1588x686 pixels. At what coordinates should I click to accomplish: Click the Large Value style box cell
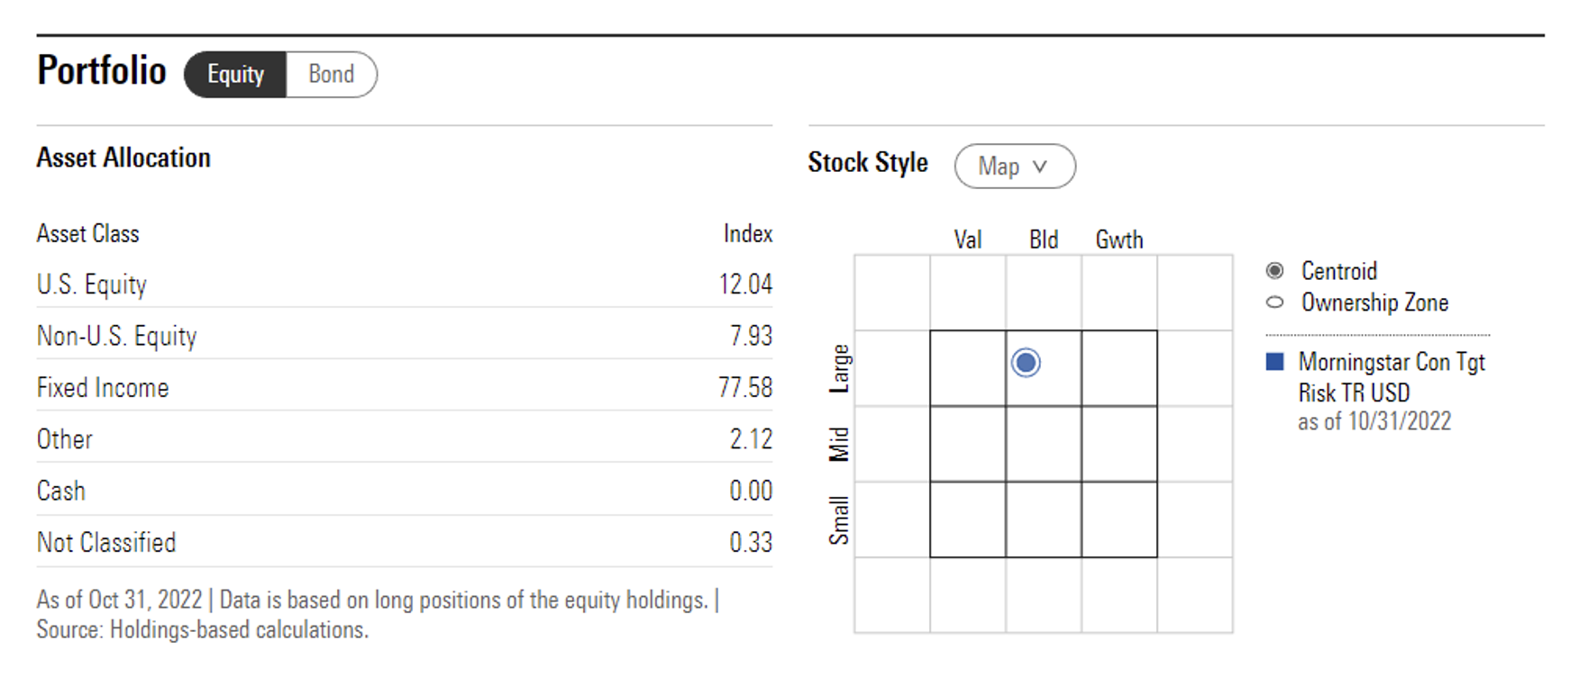tap(968, 368)
